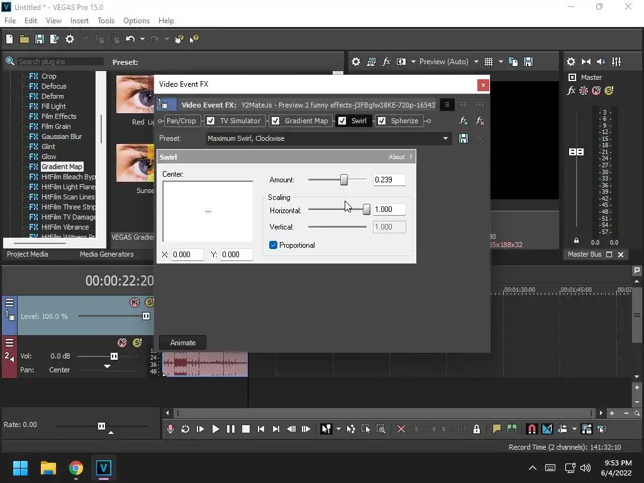Expand Overlays grid dropdown arrow
The width and height of the screenshot is (644, 483).
pyautogui.click(x=501, y=62)
